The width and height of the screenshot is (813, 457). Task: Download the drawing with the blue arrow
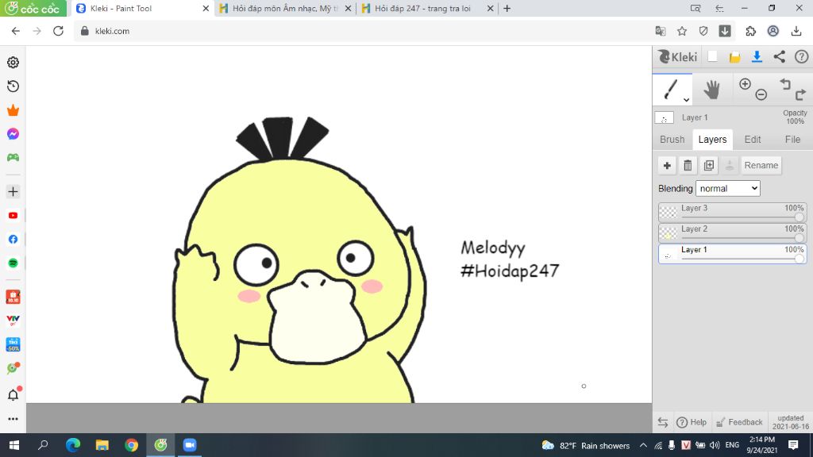click(x=757, y=56)
